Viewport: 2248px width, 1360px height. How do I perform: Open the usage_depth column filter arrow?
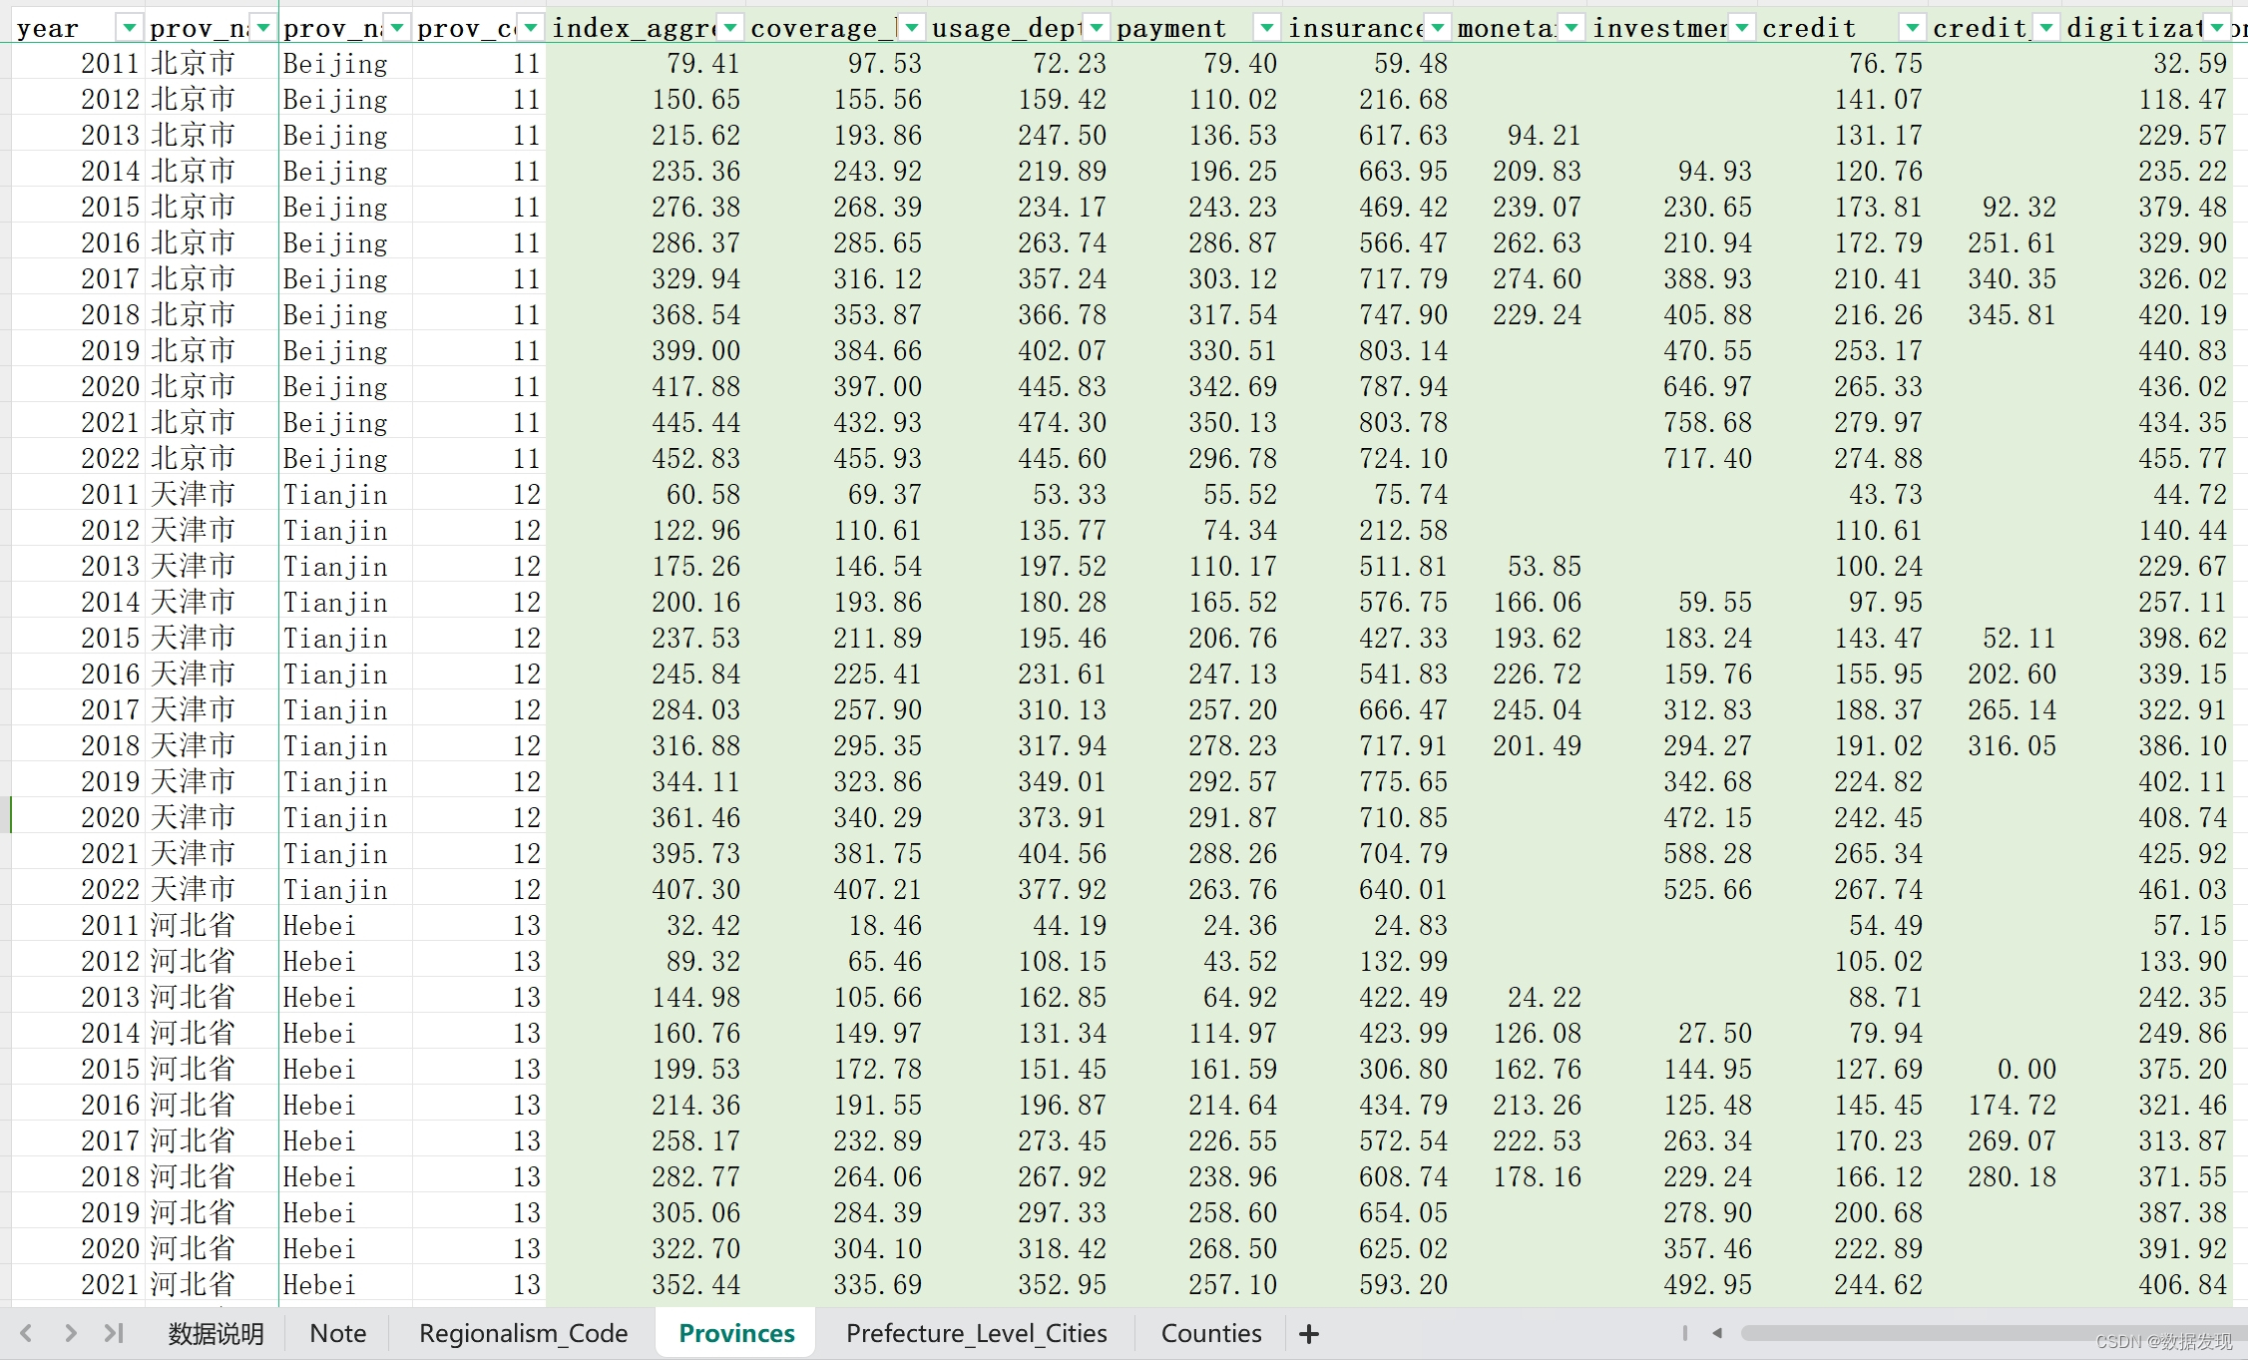1097,28
